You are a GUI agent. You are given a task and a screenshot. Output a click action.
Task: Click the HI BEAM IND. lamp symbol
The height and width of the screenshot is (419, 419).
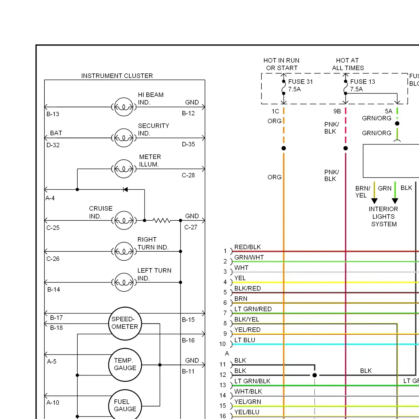point(124,107)
